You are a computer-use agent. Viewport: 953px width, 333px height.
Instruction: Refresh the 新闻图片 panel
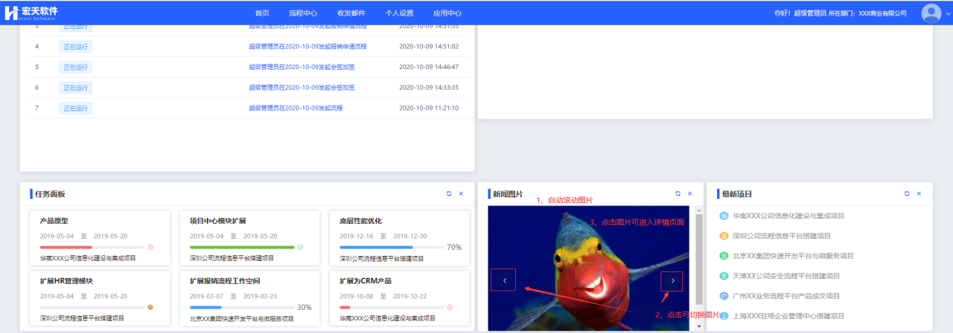(678, 194)
